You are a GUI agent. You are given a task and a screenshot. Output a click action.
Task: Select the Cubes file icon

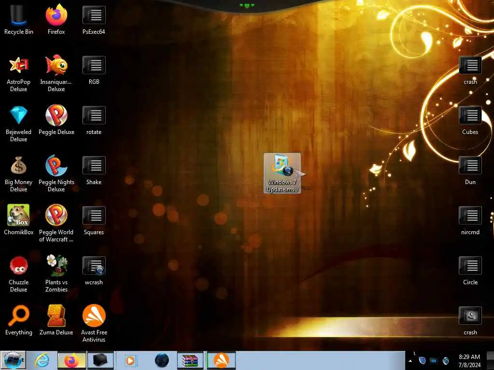(470, 120)
